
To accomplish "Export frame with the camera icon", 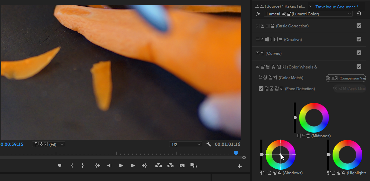I will 182,166.
